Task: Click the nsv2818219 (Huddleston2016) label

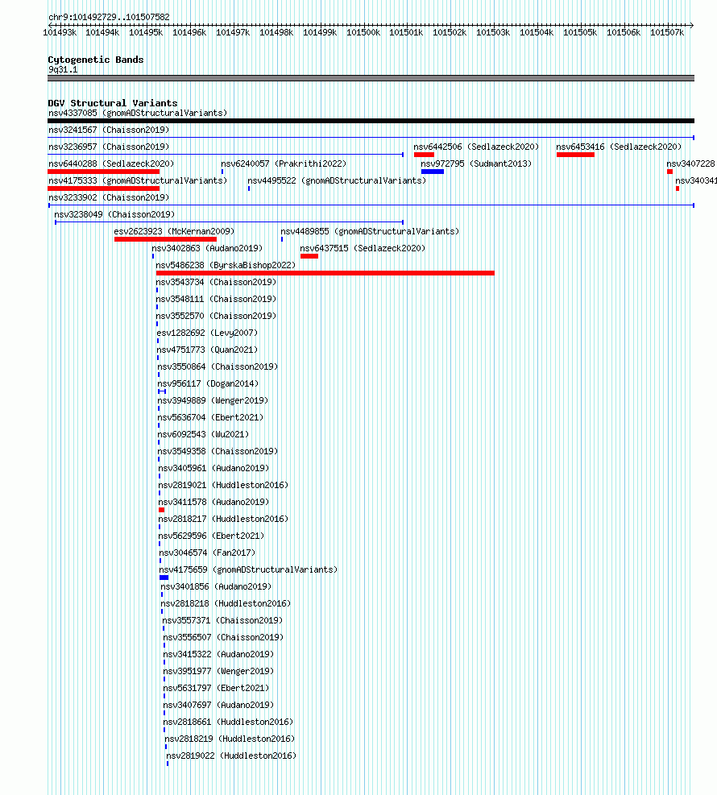Action: point(230,739)
